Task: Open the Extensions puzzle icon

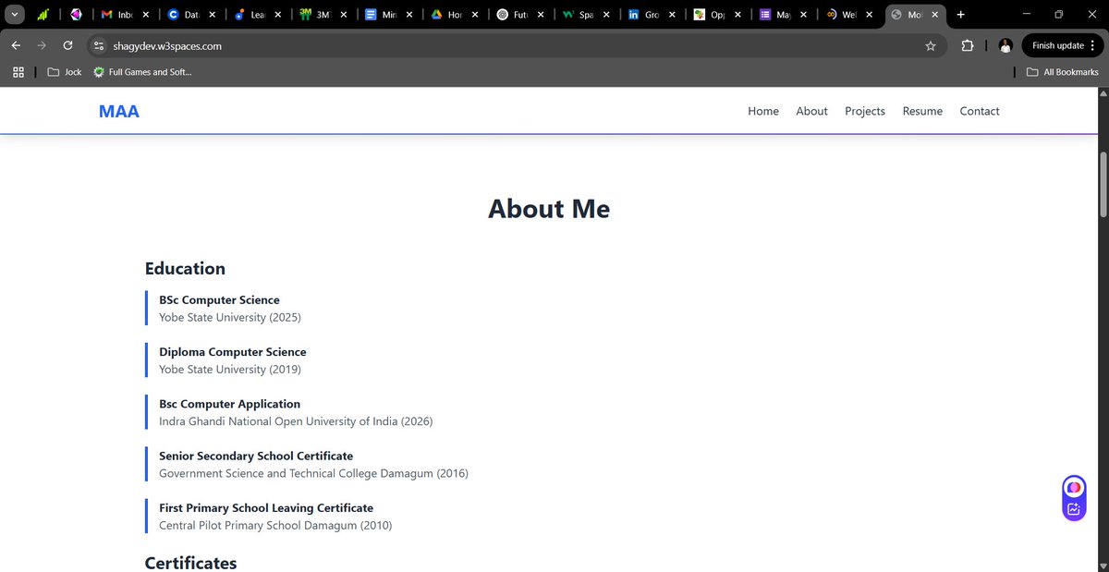Action: click(x=968, y=45)
